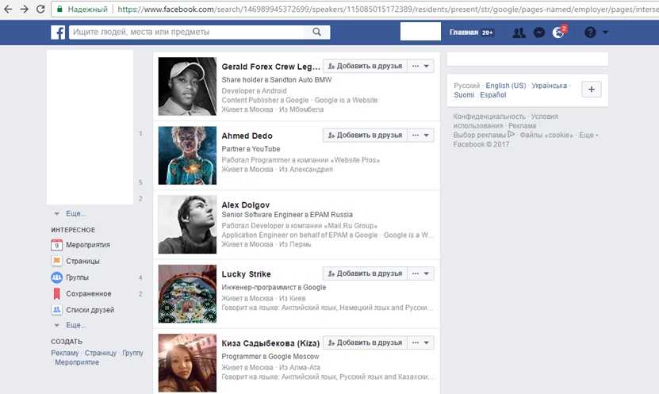Go back with browser back arrow

tap(8, 9)
